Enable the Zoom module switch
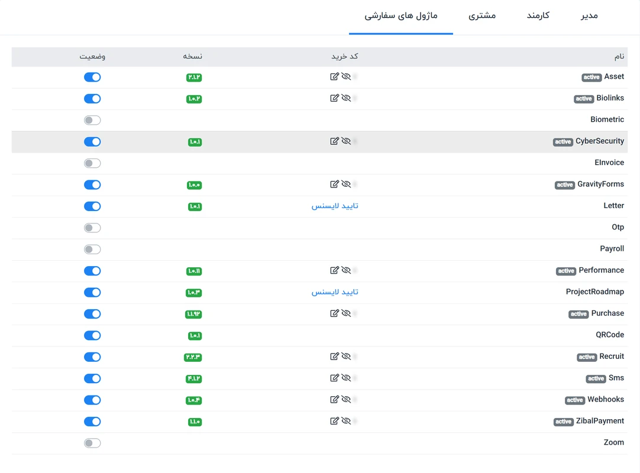 pyautogui.click(x=92, y=443)
